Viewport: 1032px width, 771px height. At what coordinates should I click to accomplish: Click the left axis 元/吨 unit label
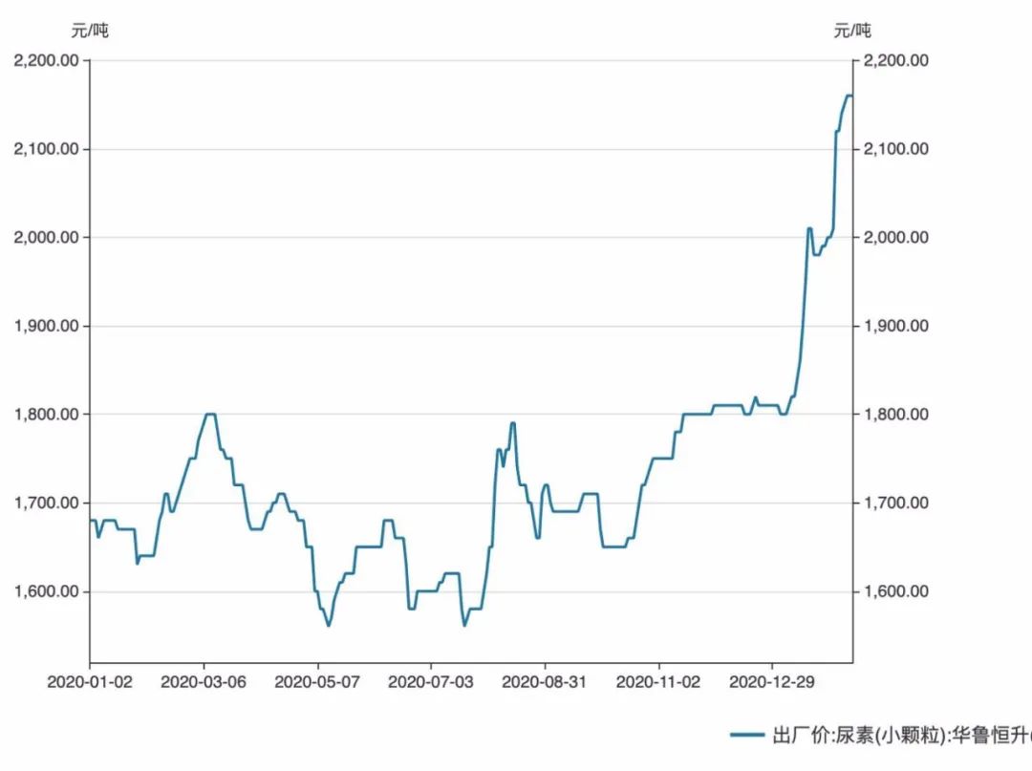(90, 31)
